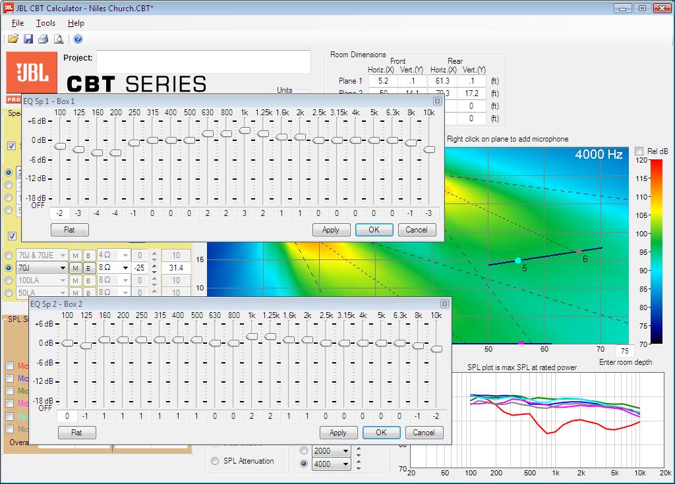
Task: Click microphone point 5 on the plane
Action: click(518, 261)
